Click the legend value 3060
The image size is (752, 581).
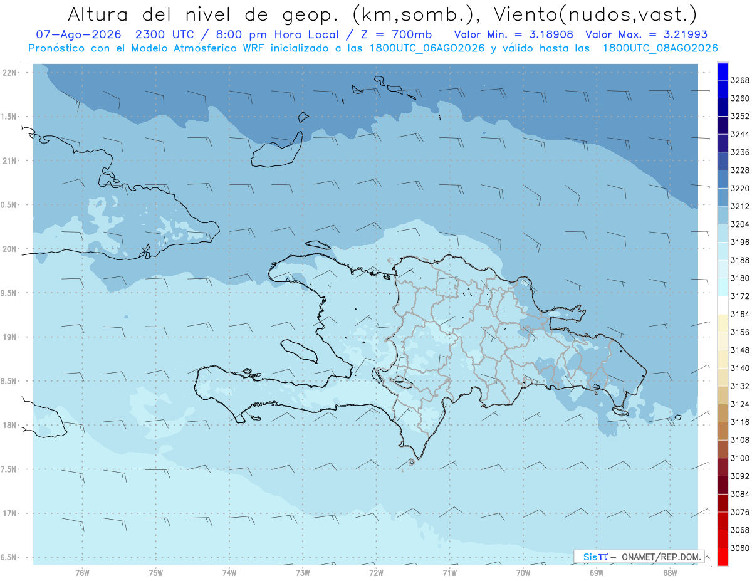[739, 548]
